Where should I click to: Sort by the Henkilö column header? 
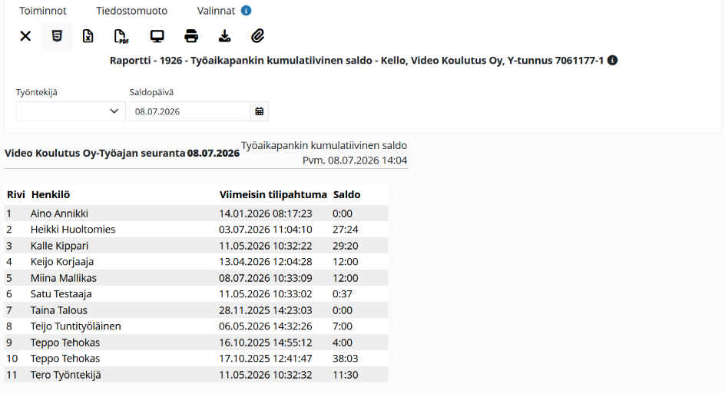51,194
